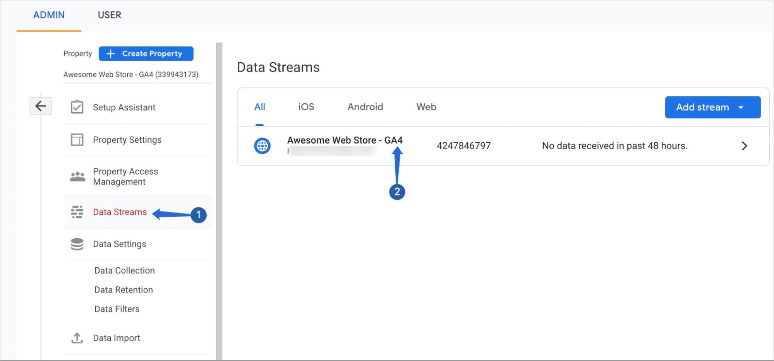Image resolution: width=774 pixels, height=361 pixels.
Task: Switch to the USER tab
Action: [x=110, y=15]
